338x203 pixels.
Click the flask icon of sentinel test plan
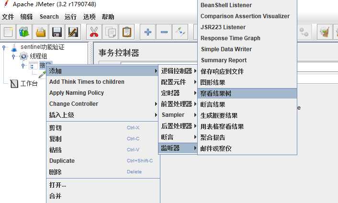click(x=14, y=47)
